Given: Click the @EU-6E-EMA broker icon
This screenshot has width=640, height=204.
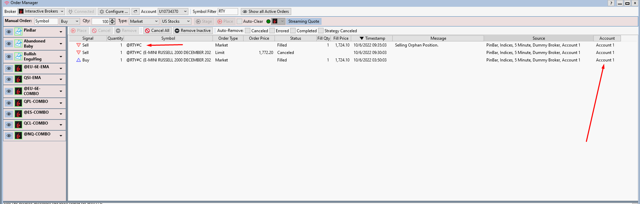Looking at the screenshot, I should pos(18,69).
